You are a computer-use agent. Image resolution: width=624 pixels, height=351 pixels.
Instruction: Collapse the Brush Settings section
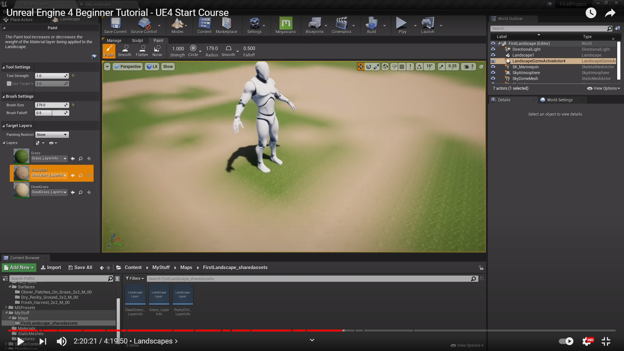[4, 97]
